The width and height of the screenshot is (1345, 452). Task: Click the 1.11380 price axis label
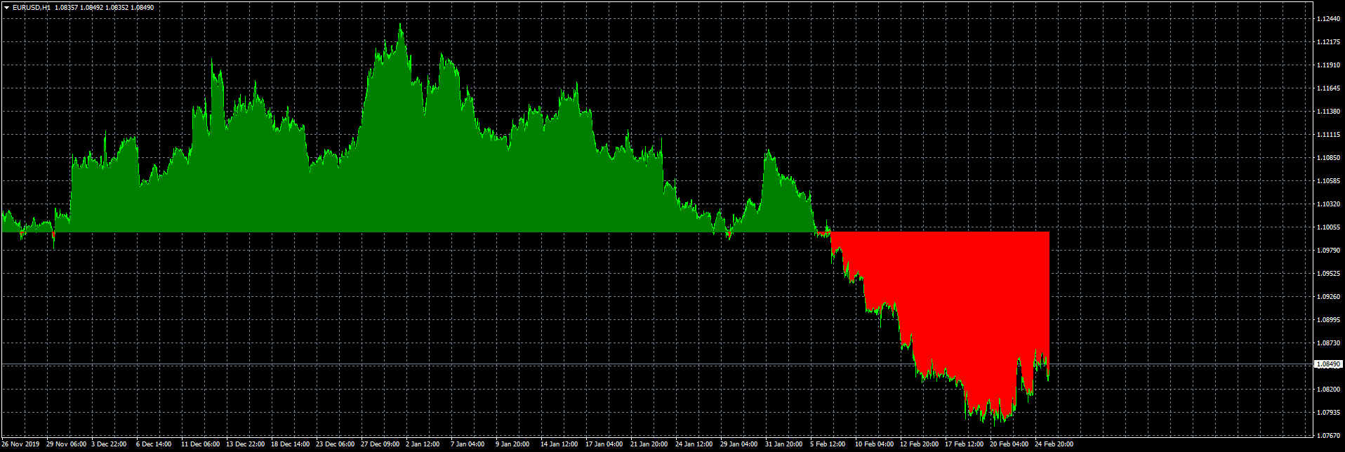(1328, 112)
